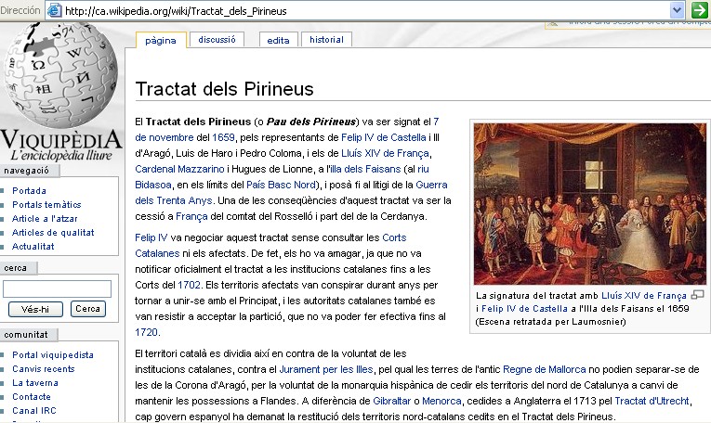The height and width of the screenshot is (423, 711).
Task: Click the Viquipèdia globe logo
Action: tap(60, 74)
